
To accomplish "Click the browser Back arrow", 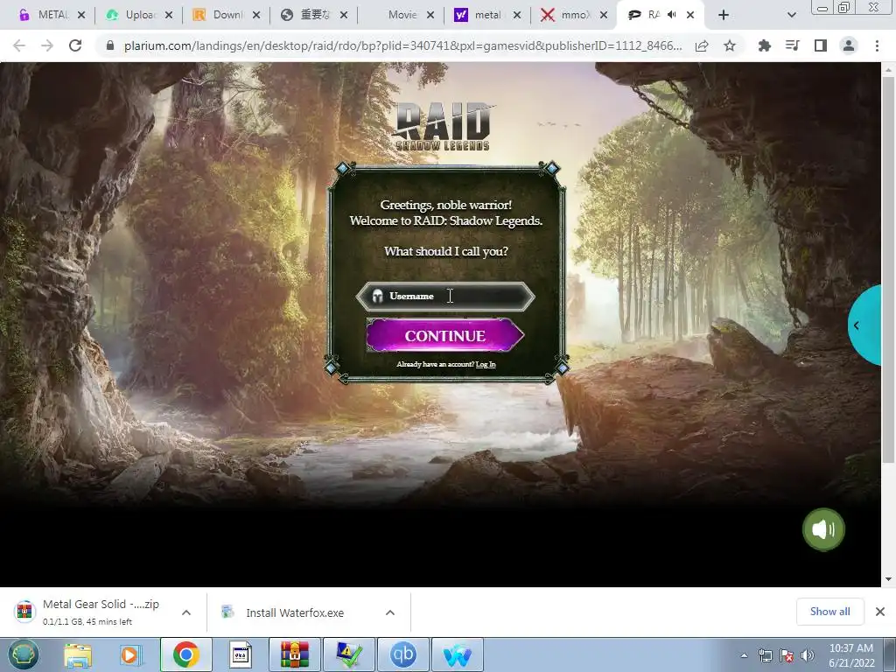I will (19, 45).
